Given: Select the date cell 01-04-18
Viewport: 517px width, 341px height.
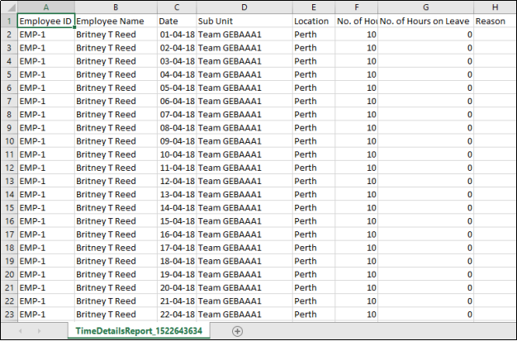Looking at the screenshot, I should (177, 35).
